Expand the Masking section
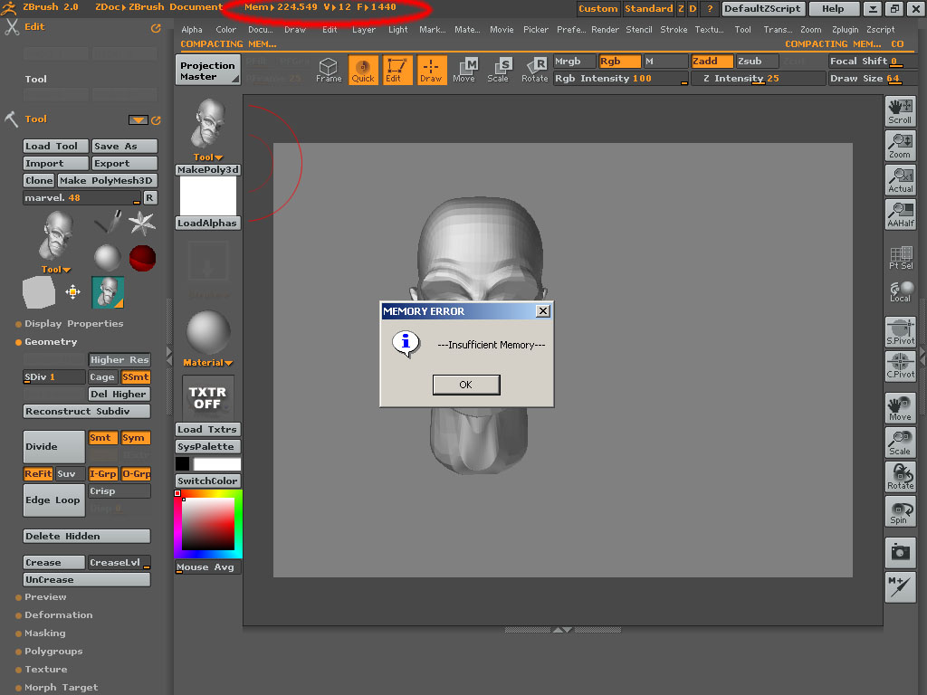 click(x=44, y=633)
